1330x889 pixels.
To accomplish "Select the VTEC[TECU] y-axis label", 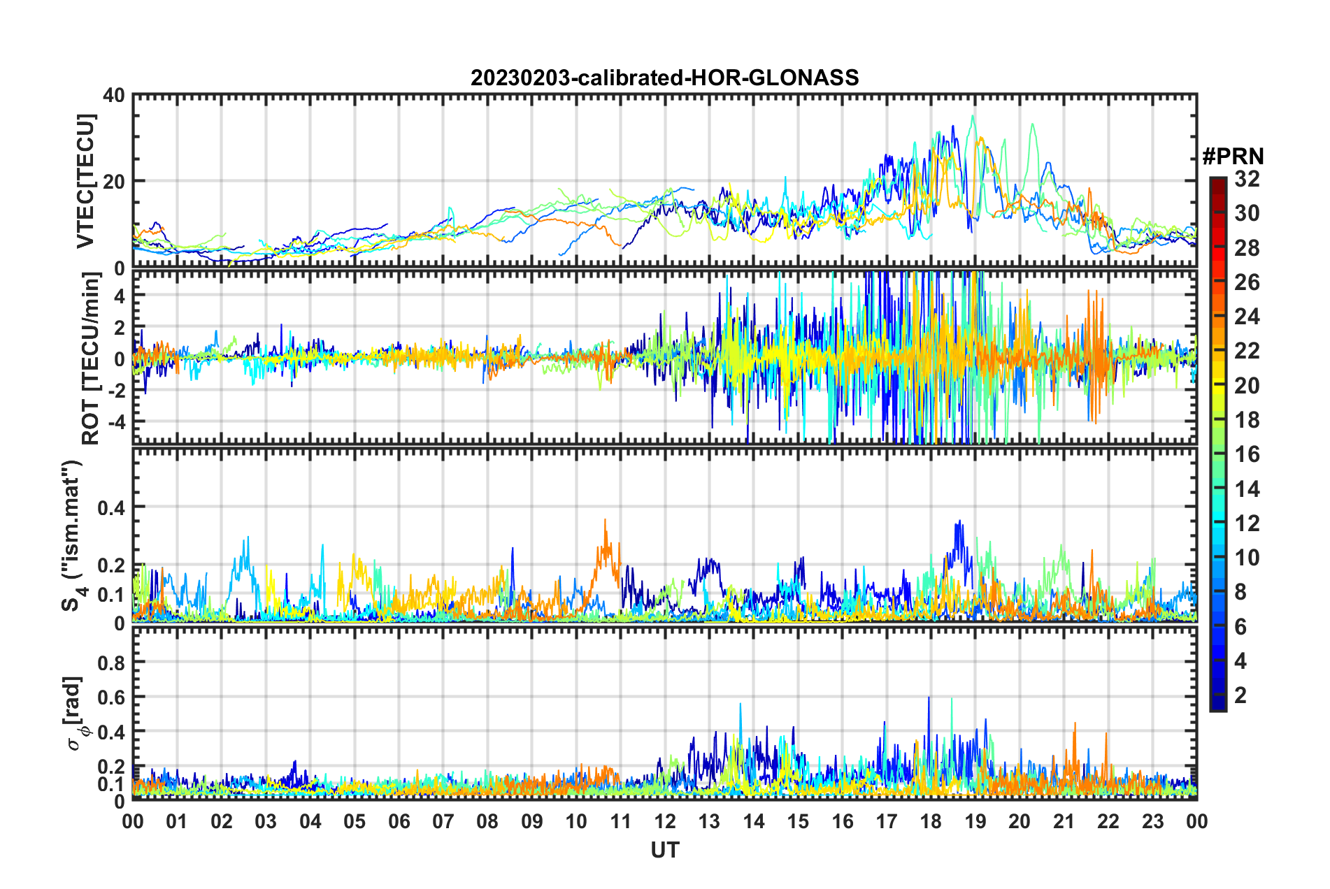I will [x=85, y=181].
